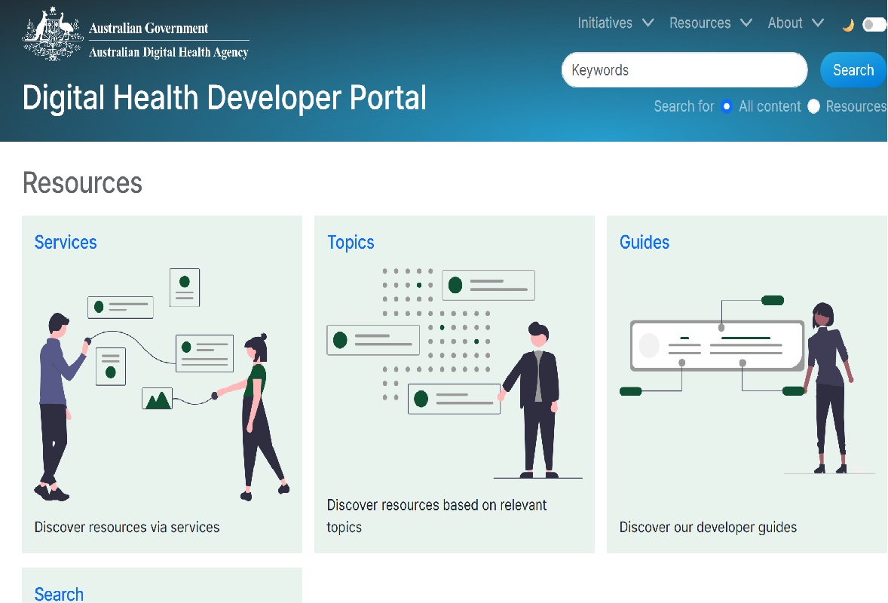Toggle the dark mode switch
This screenshot has width=888, height=603.
click(x=874, y=25)
